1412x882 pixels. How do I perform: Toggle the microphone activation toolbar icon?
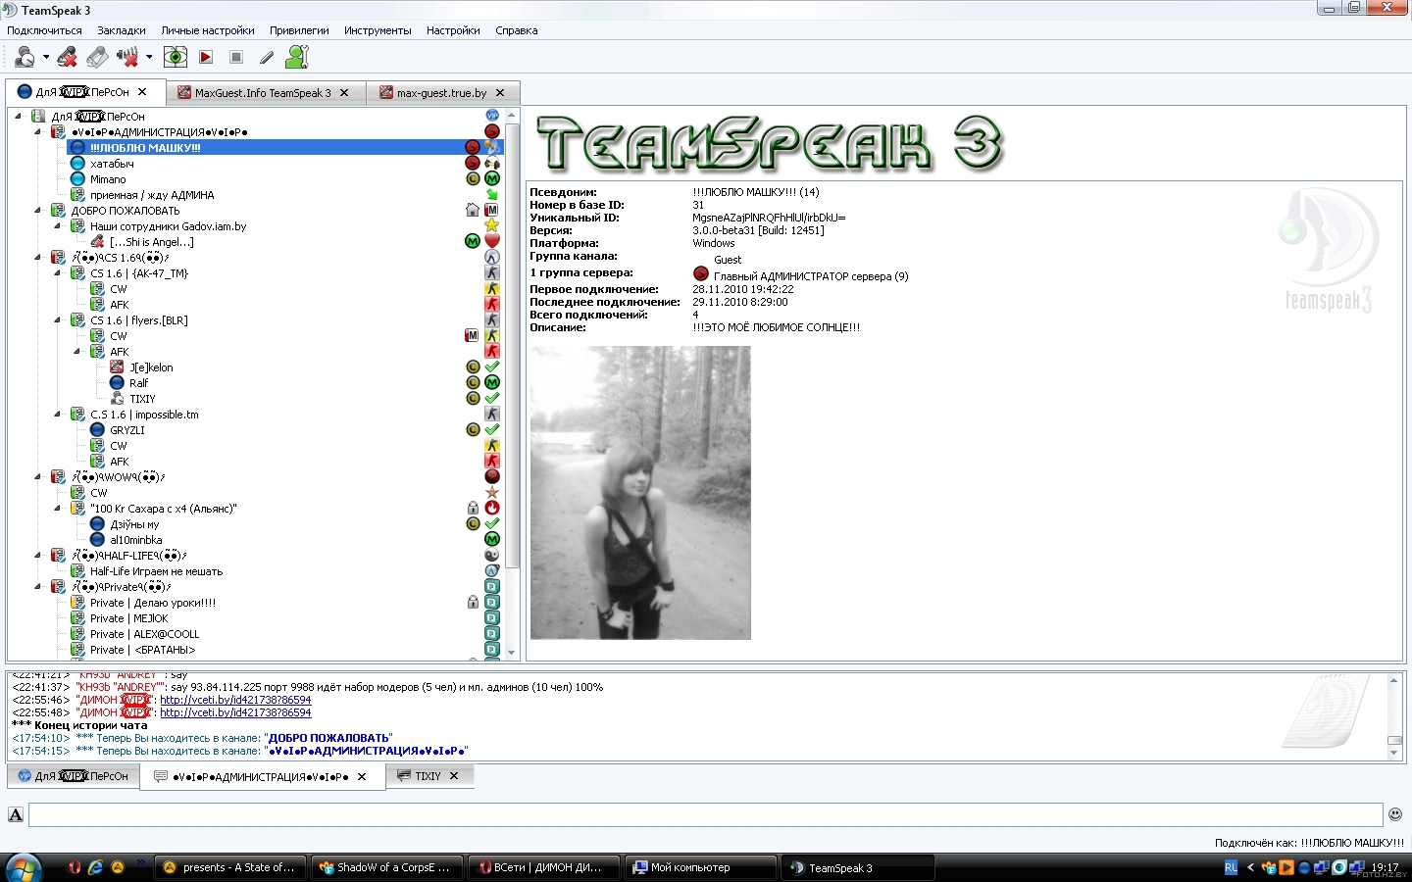[97, 58]
